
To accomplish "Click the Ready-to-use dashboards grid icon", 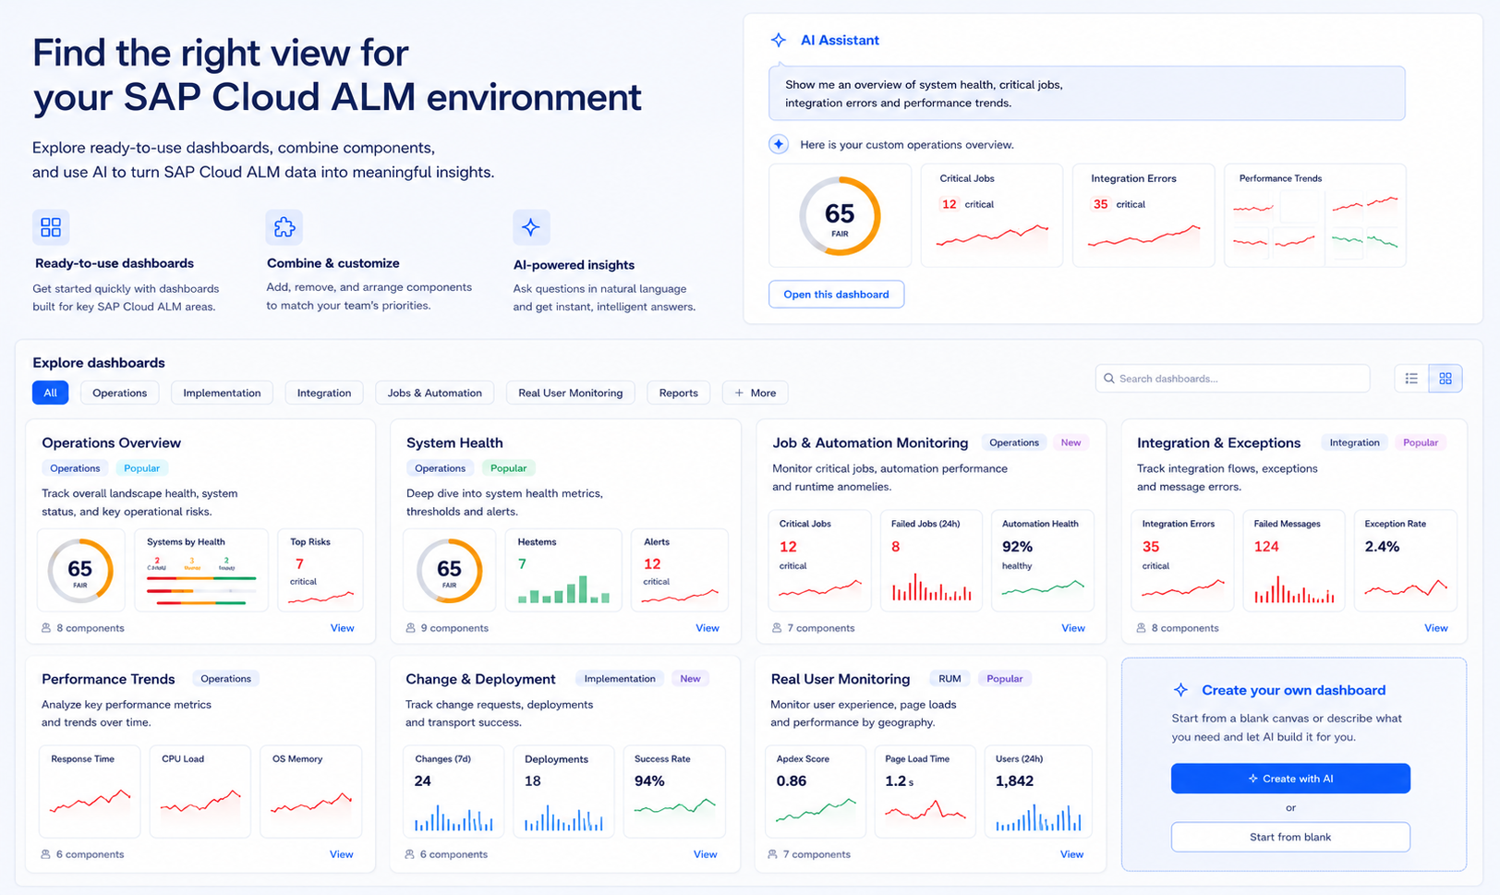I will 51,227.
